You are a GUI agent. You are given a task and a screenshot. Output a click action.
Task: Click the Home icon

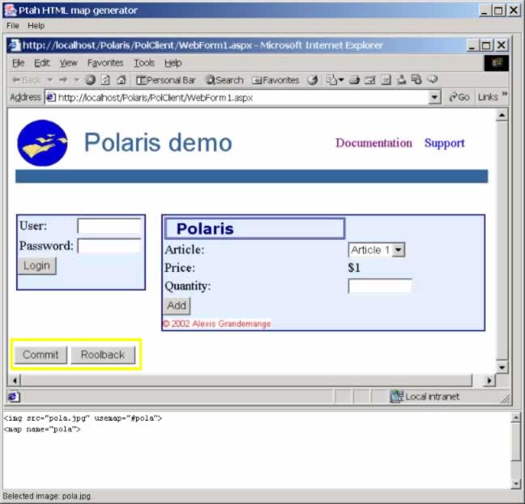[x=122, y=80]
